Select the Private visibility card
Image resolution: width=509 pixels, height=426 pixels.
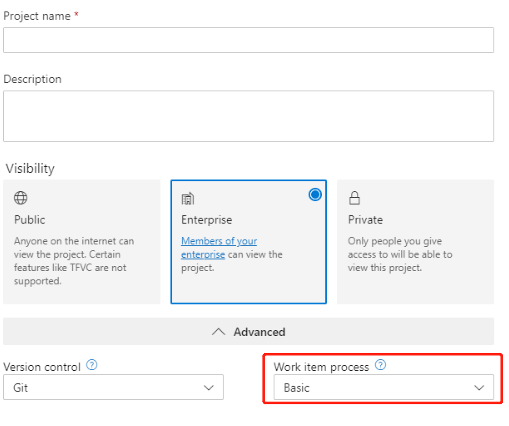(415, 242)
